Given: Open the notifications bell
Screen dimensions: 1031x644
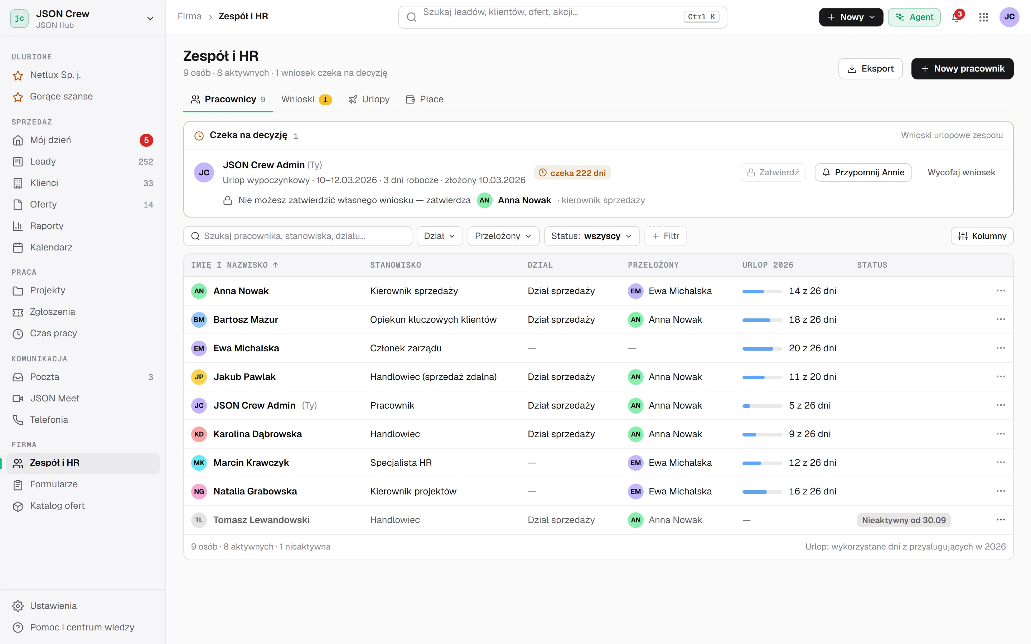Looking at the screenshot, I should point(956,17).
